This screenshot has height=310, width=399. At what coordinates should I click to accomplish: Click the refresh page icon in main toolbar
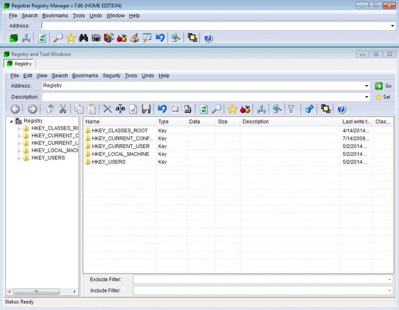[x=42, y=38]
